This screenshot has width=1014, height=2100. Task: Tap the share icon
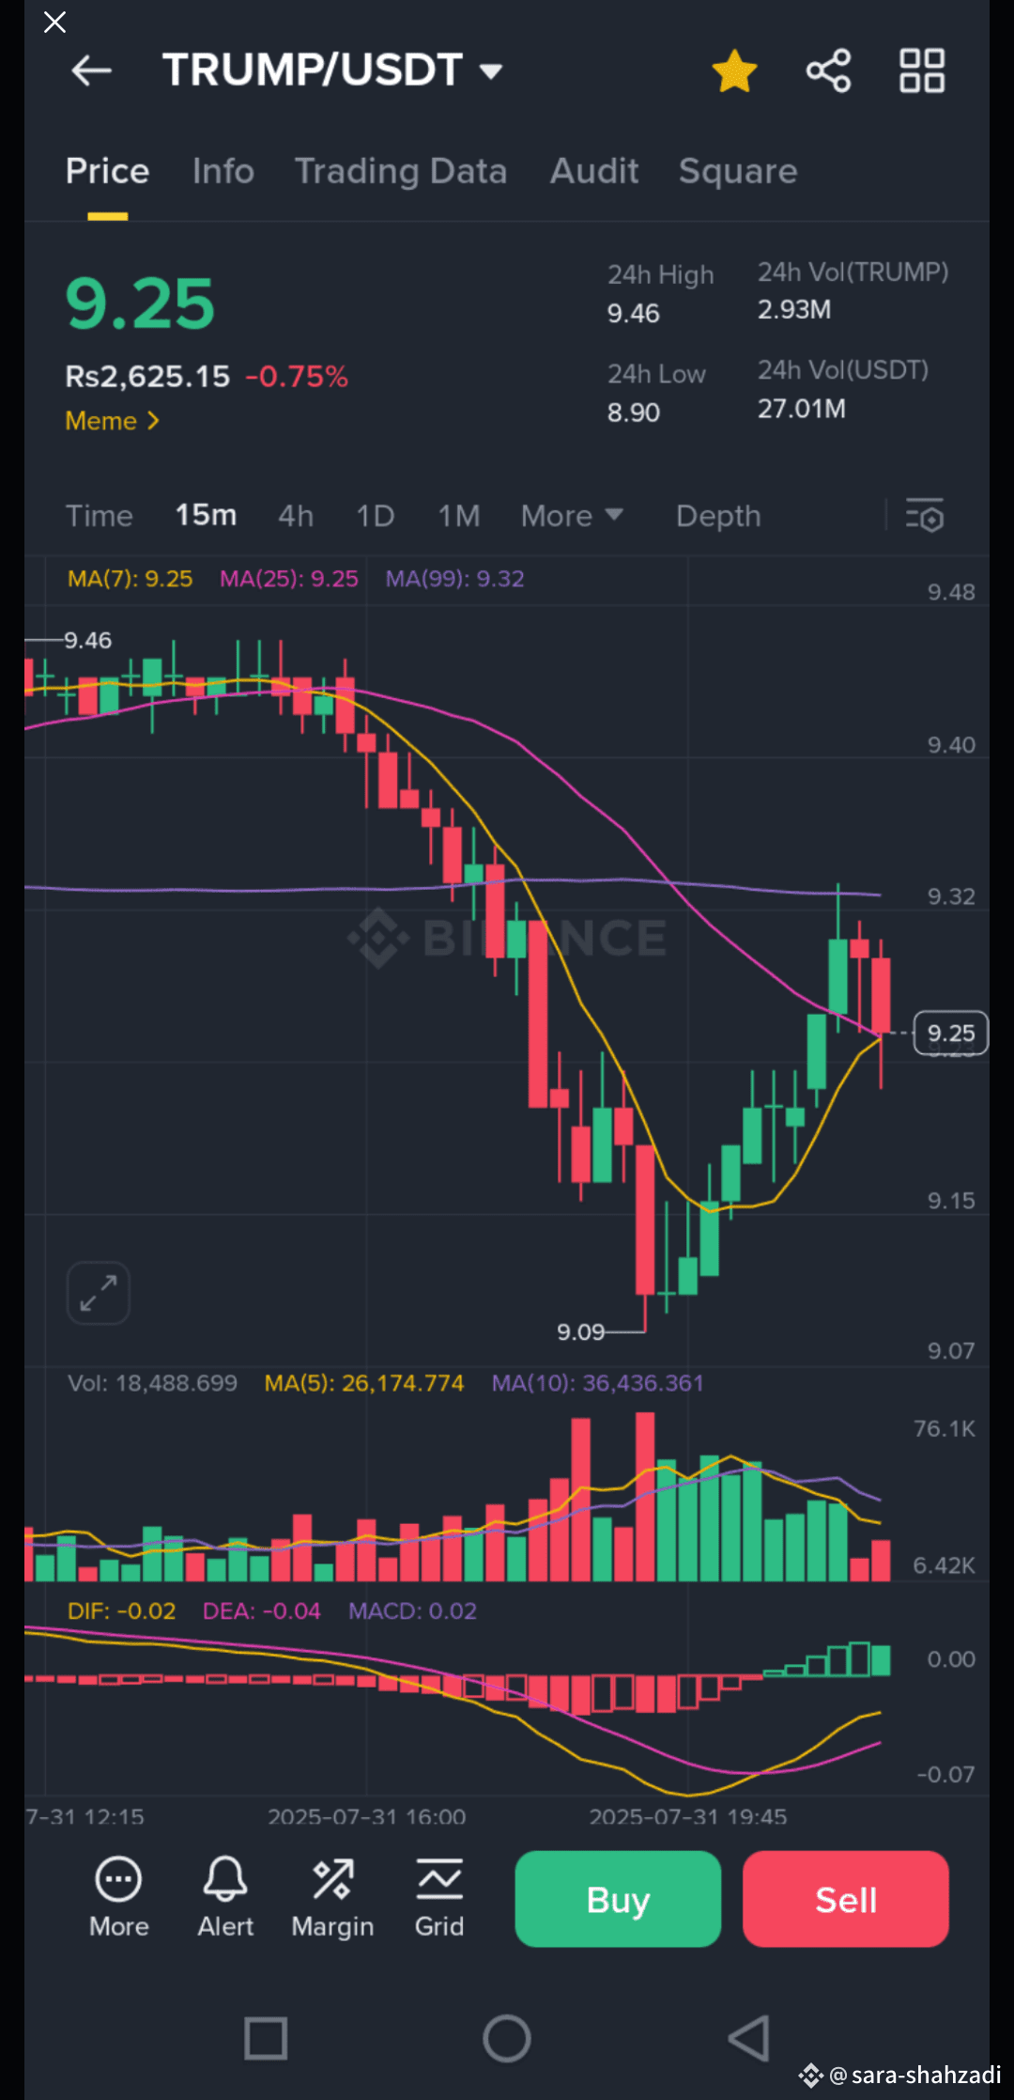click(x=828, y=70)
